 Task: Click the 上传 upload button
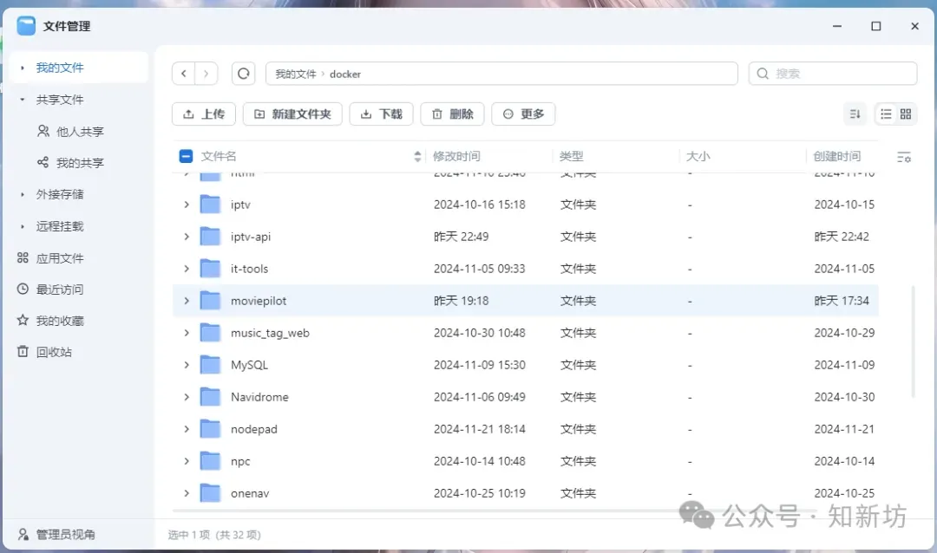[204, 114]
